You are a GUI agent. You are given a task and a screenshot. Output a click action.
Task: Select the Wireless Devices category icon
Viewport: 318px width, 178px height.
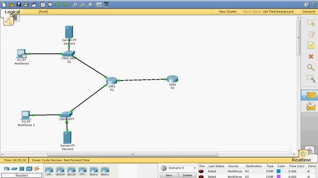pos(29,169)
